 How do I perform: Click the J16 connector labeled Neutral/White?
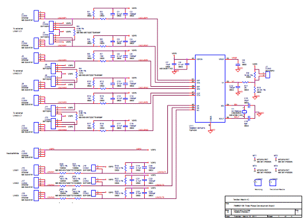(x=36, y=153)
